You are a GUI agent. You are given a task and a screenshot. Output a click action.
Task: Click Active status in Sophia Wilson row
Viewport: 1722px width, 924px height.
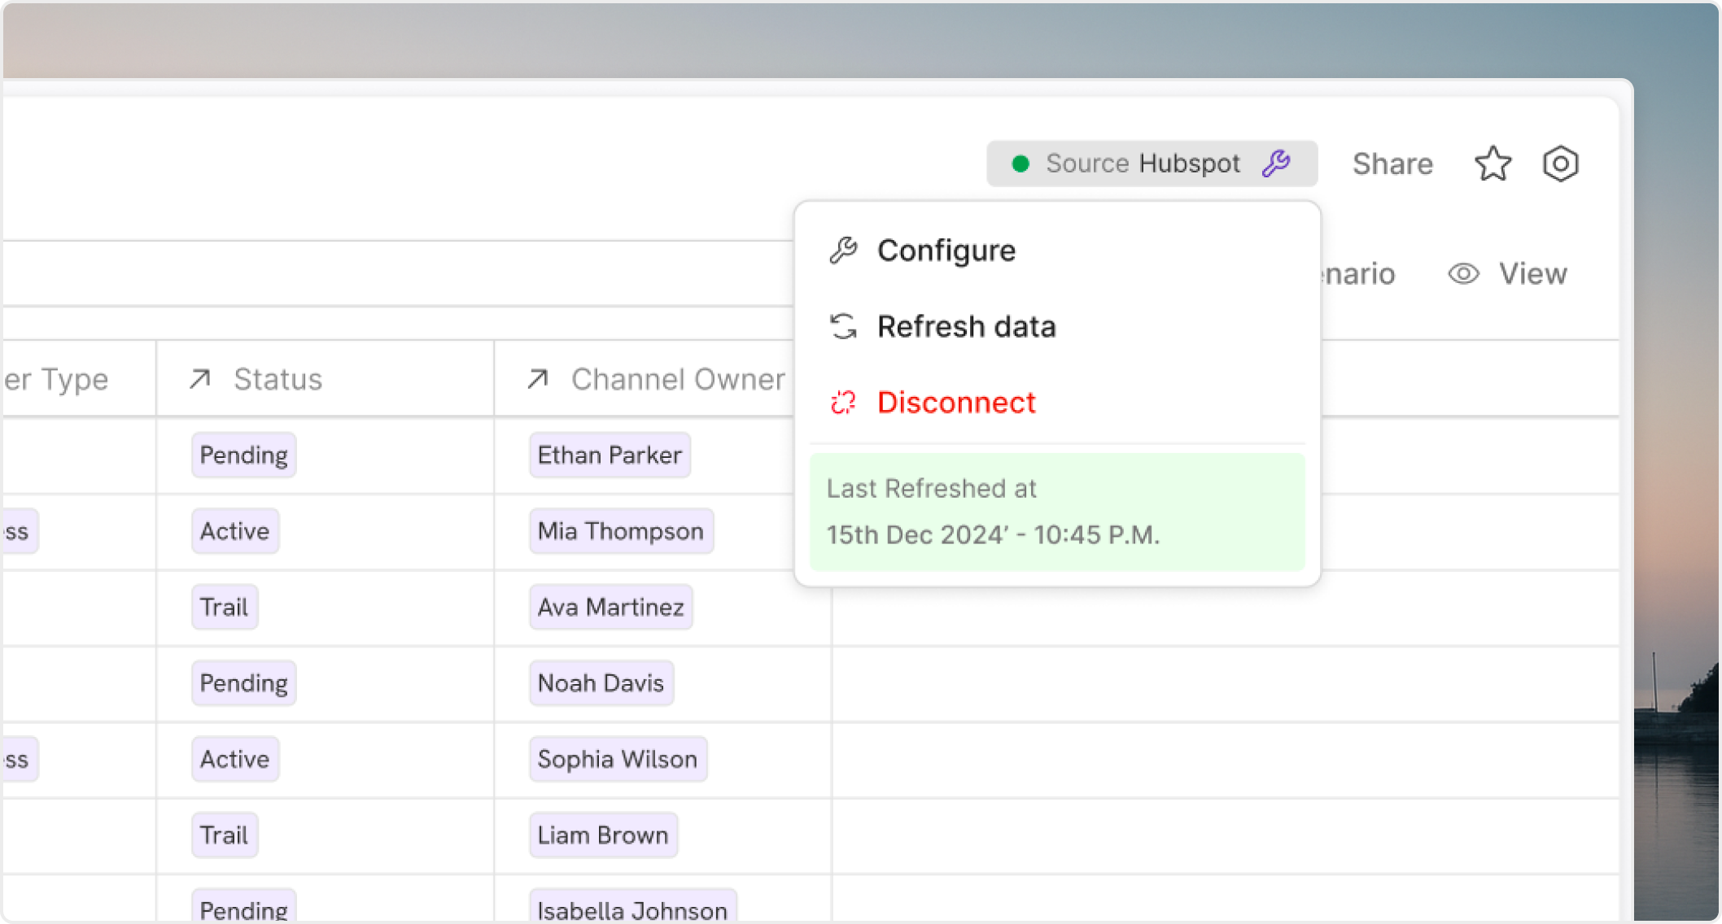[235, 759]
